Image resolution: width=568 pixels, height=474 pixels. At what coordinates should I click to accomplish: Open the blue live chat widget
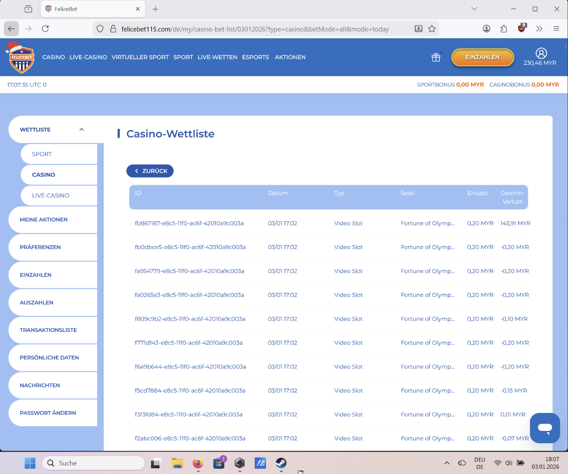click(545, 428)
